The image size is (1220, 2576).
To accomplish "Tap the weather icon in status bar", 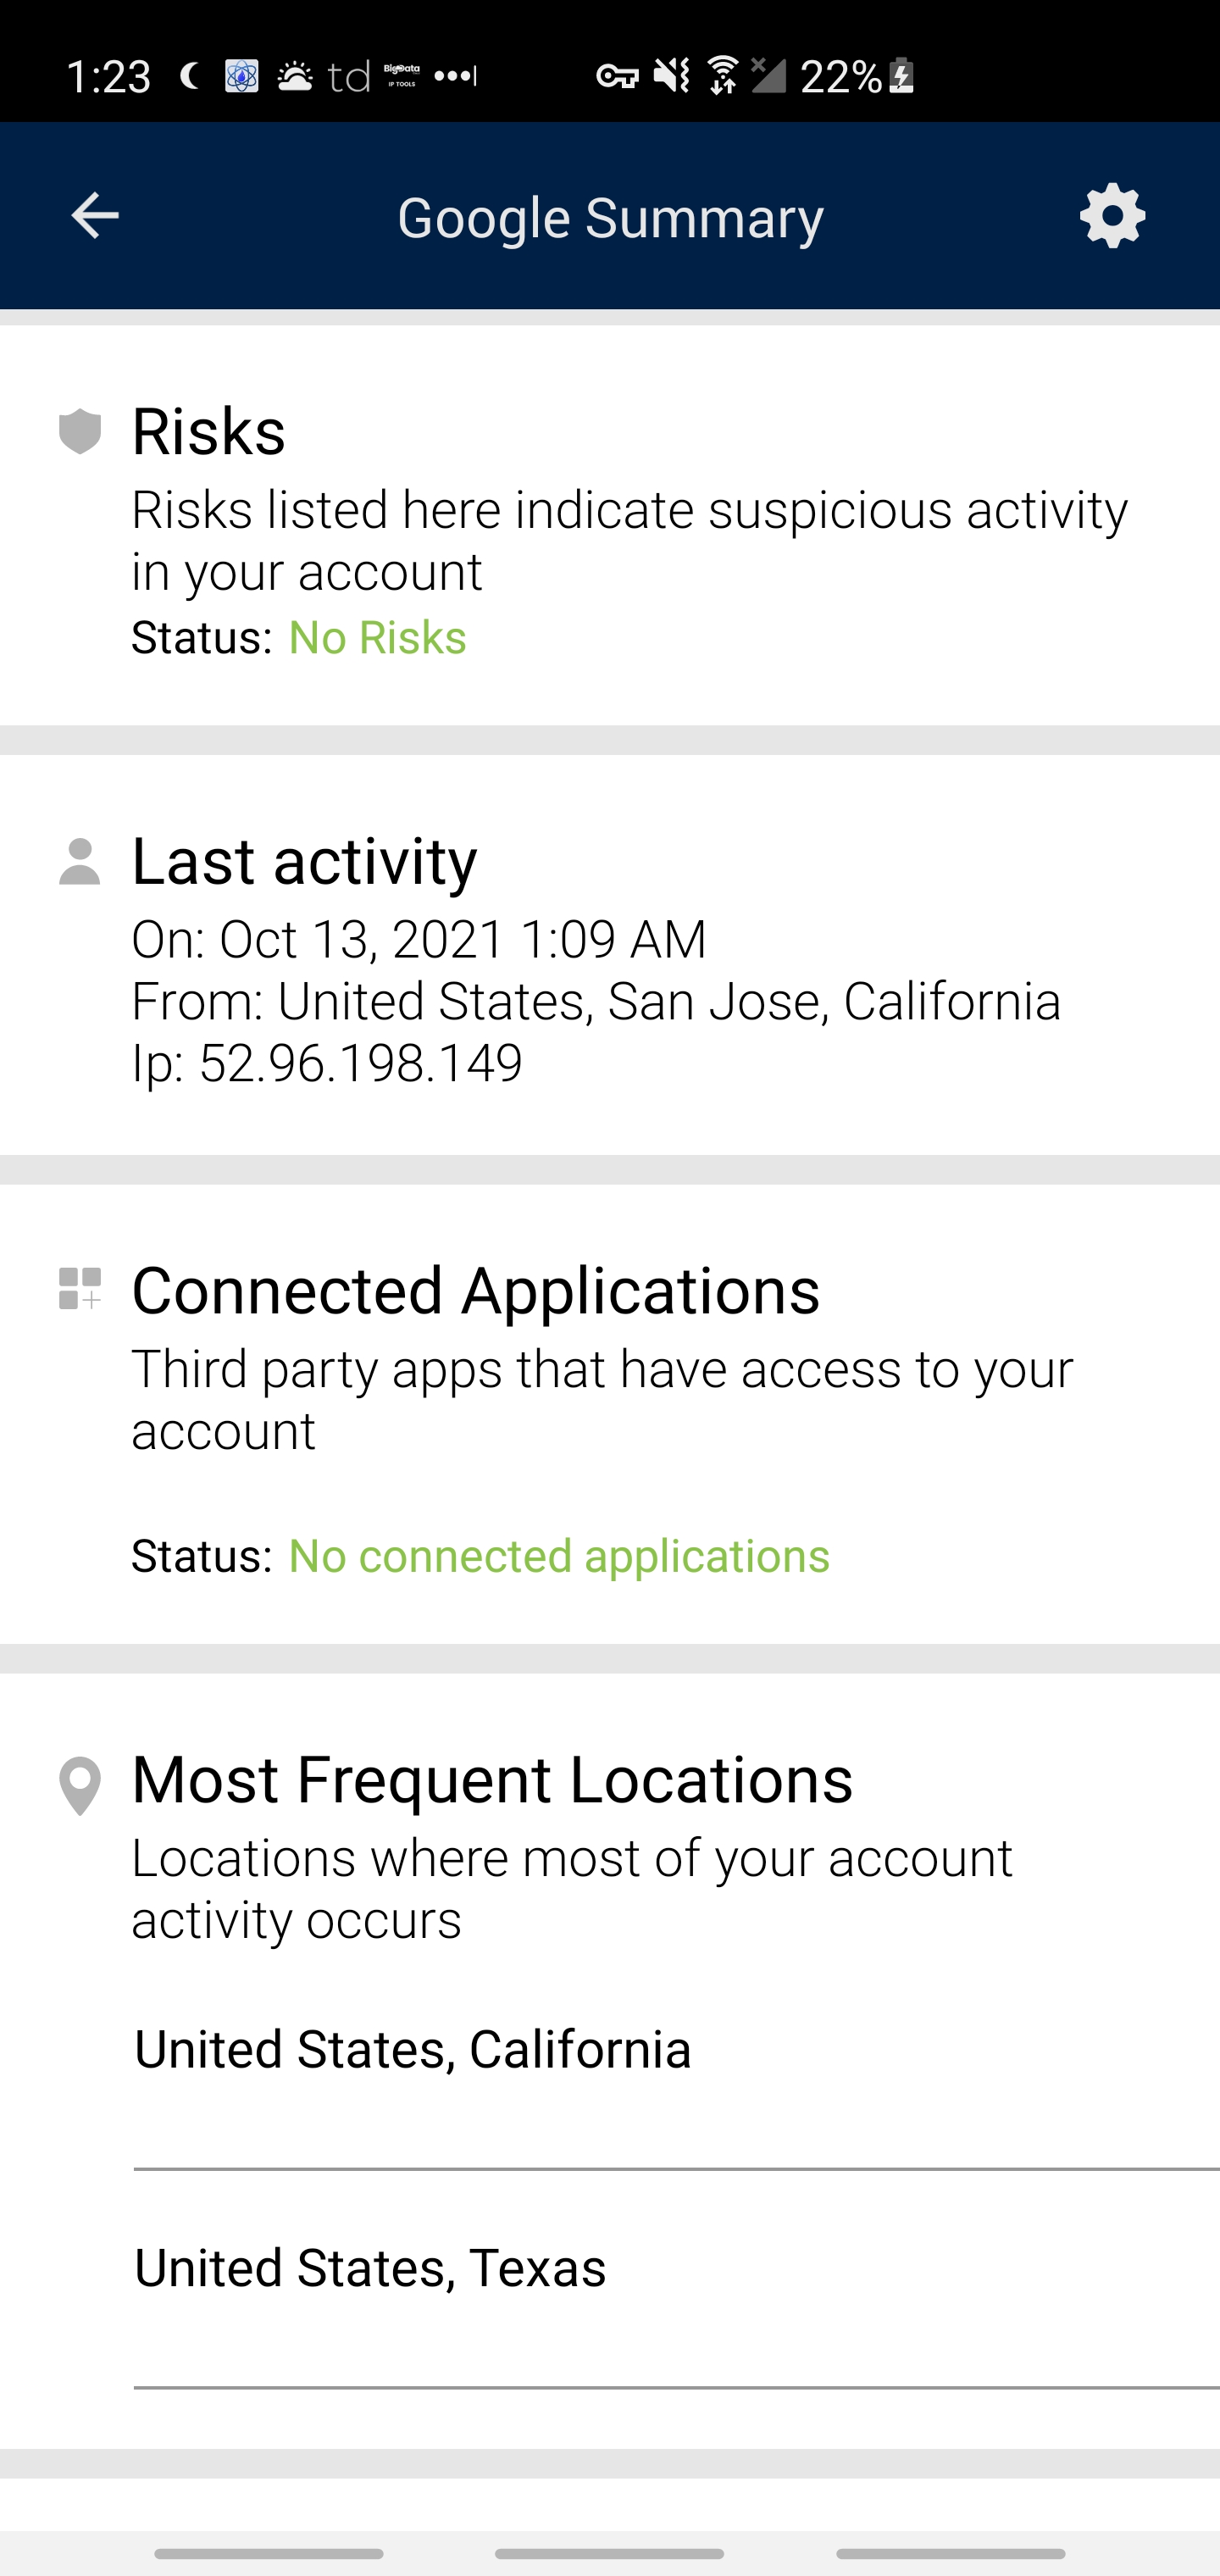I will click(294, 76).
